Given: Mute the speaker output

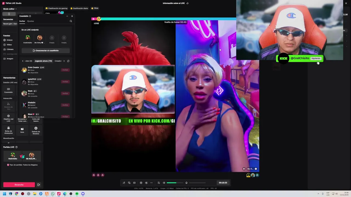Looking at the screenshot, I should click(x=164, y=183).
